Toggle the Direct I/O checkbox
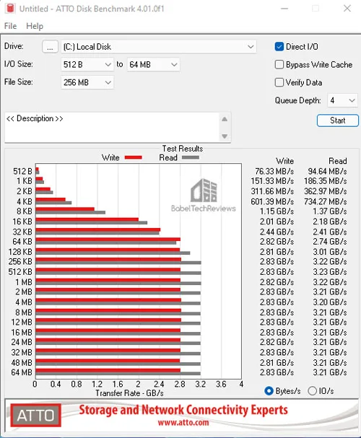The width and height of the screenshot is (361, 438). point(279,47)
